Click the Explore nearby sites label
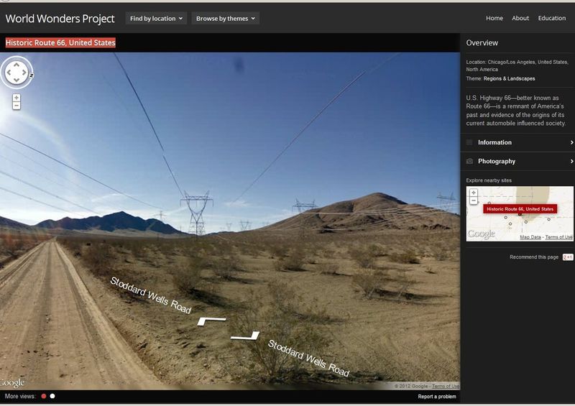This screenshot has height=406, width=575. [x=489, y=180]
